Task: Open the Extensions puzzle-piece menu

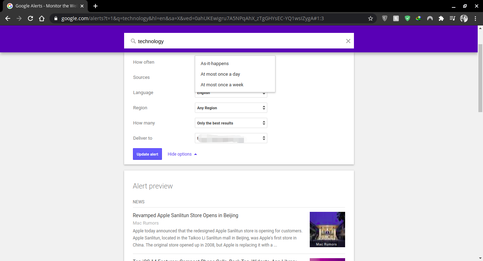Action: [x=441, y=18]
